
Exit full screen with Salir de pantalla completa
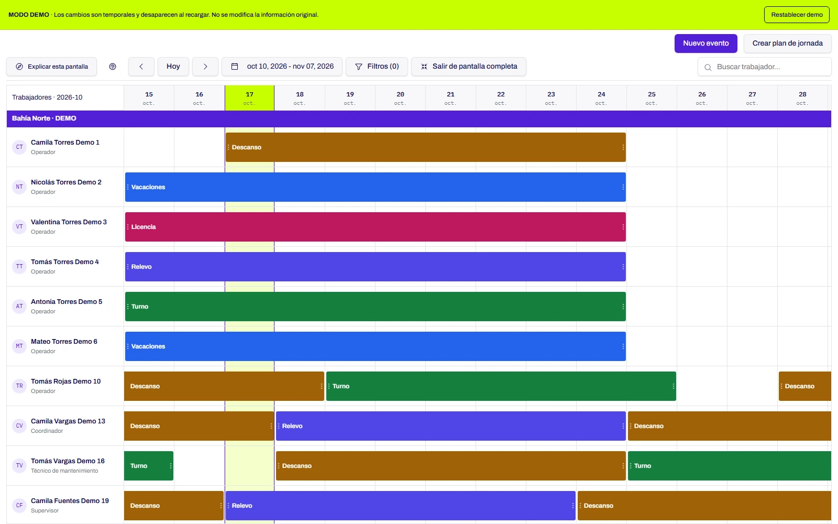coord(469,67)
